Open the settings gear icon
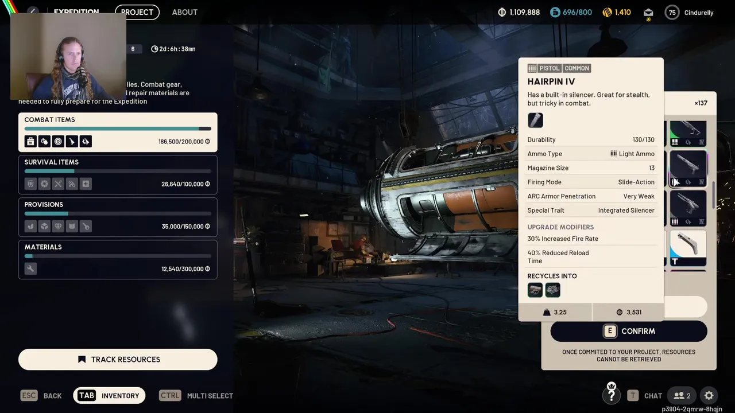 tap(709, 396)
